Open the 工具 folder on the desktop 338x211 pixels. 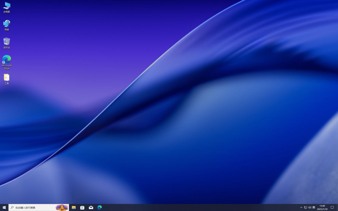click(6, 78)
